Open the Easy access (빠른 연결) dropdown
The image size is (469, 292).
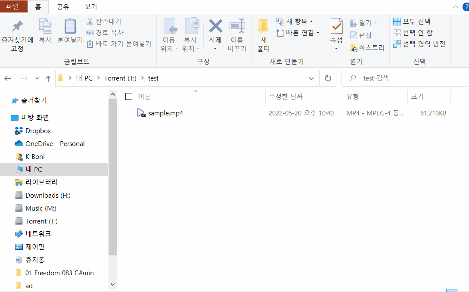298,33
